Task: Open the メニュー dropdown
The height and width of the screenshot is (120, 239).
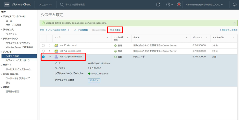Action: 45,5
